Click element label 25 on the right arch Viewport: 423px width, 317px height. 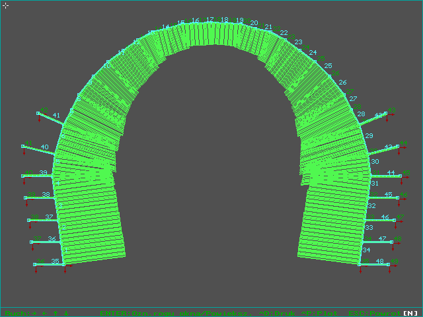point(328,66)
